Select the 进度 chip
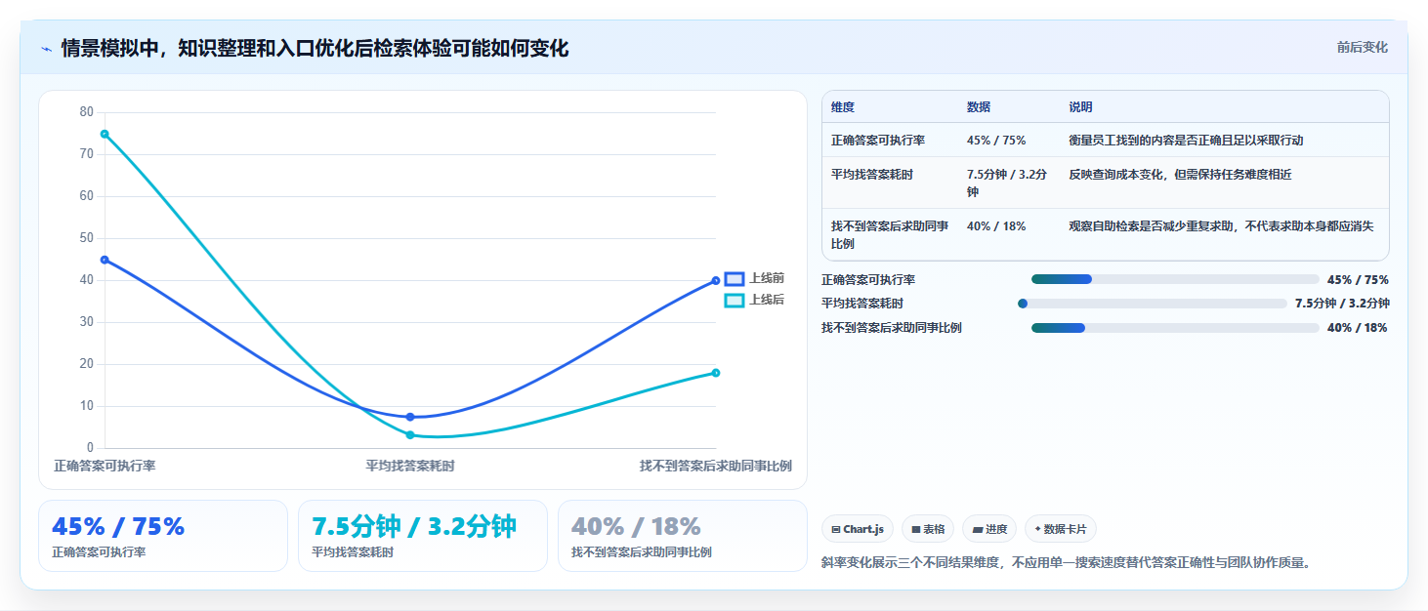This screenshot has height=611, width=1428. 989,529
